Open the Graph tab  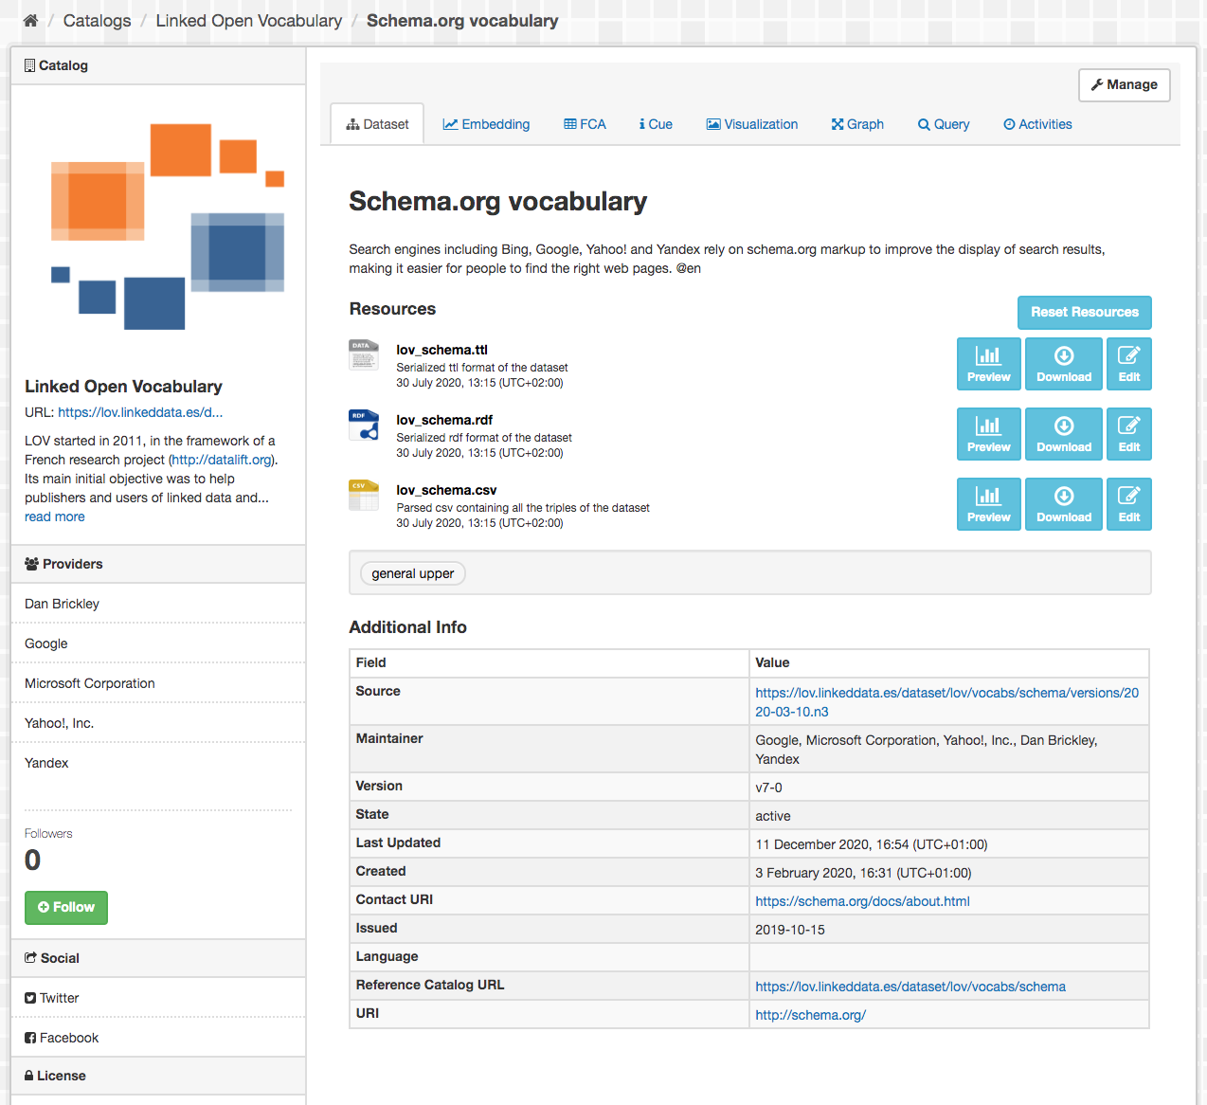pos(857,124)
